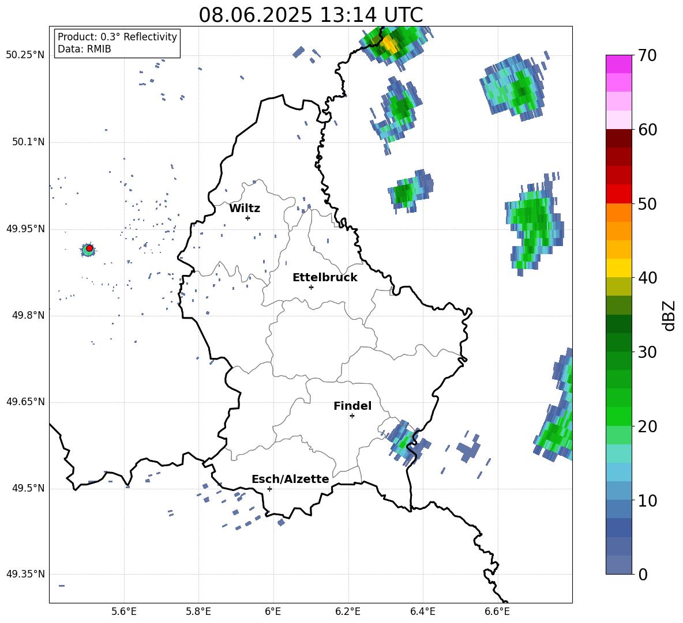The image size is (683, 623).
Task: Click the 6.2°E longitude label
Action: (348, 612)
